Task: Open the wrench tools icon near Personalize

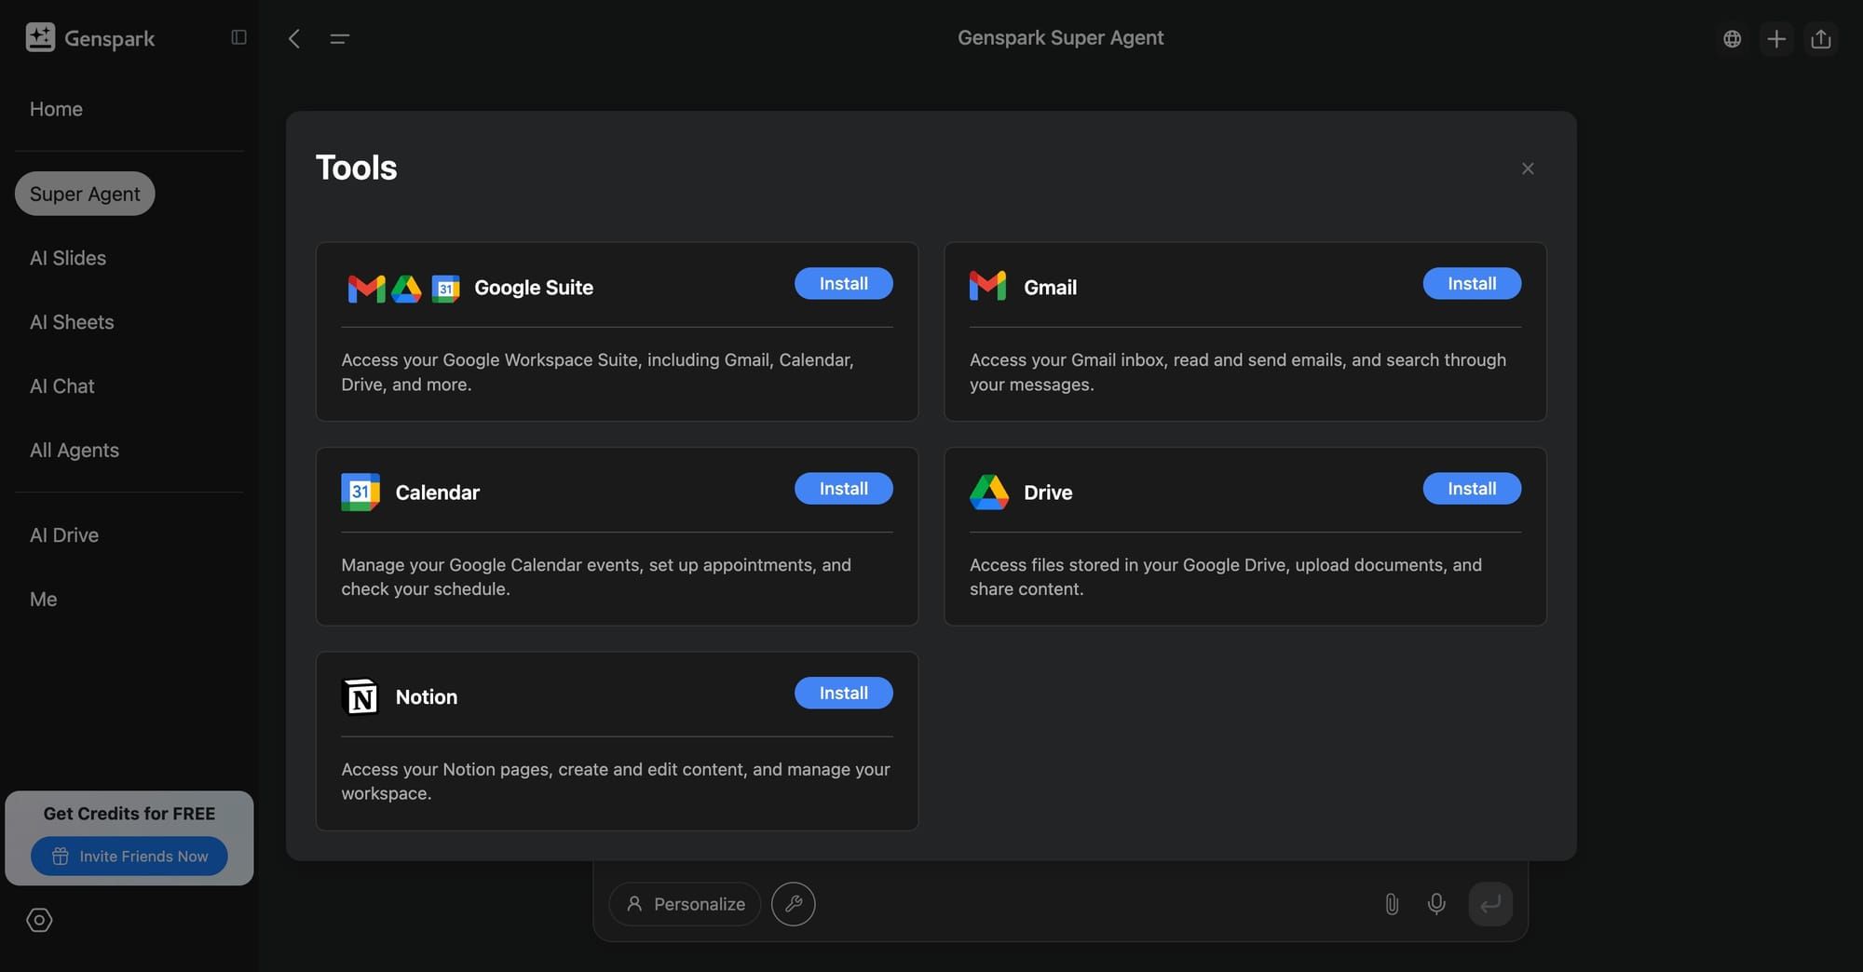Action: pos(794,903)
